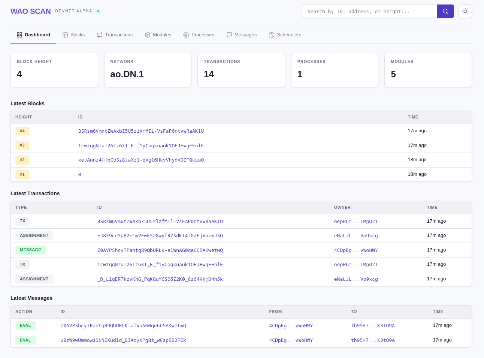
Task: Open message ID starting with uBzW9wUmmow
Action: coord(123,340)
